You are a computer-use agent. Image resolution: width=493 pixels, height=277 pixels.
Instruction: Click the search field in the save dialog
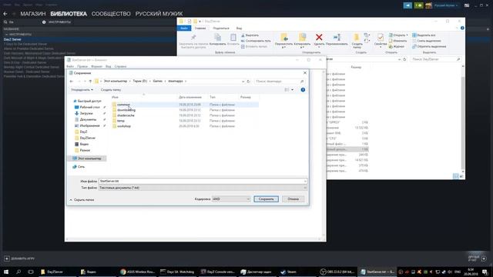click(279, 82)
